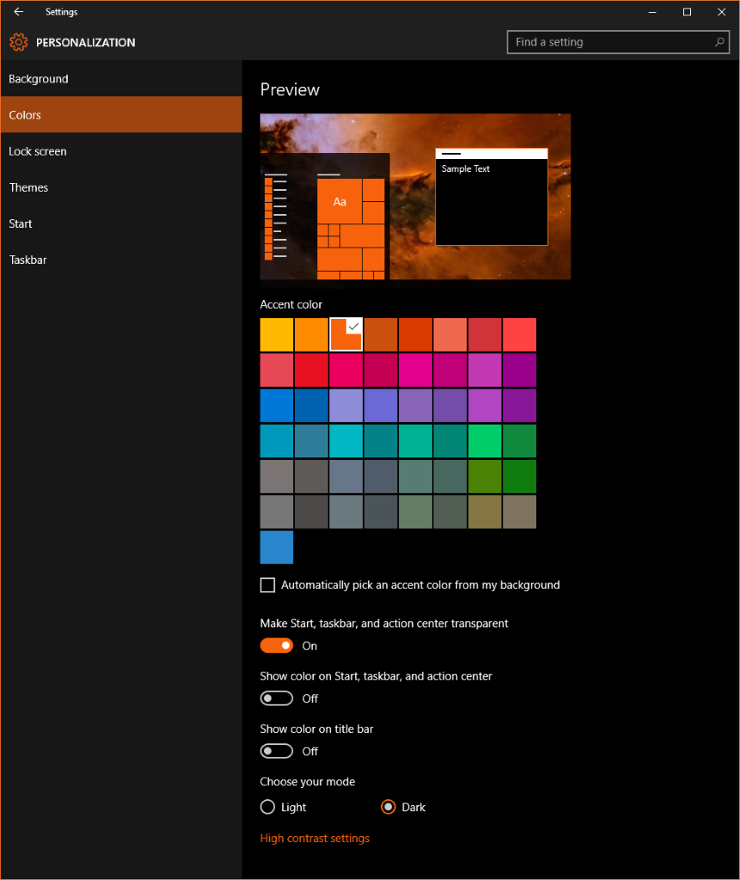The image size is (740, 880).
Task: Turn off Start and taskbar transparency
Action: coord(276,645)
